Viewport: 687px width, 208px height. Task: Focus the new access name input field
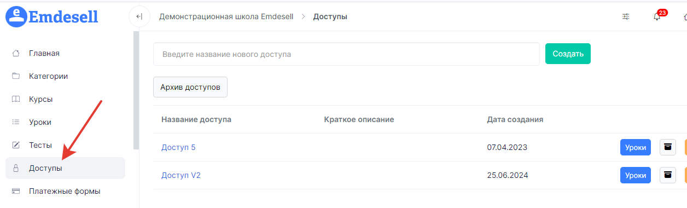click(x=346, y=54)
